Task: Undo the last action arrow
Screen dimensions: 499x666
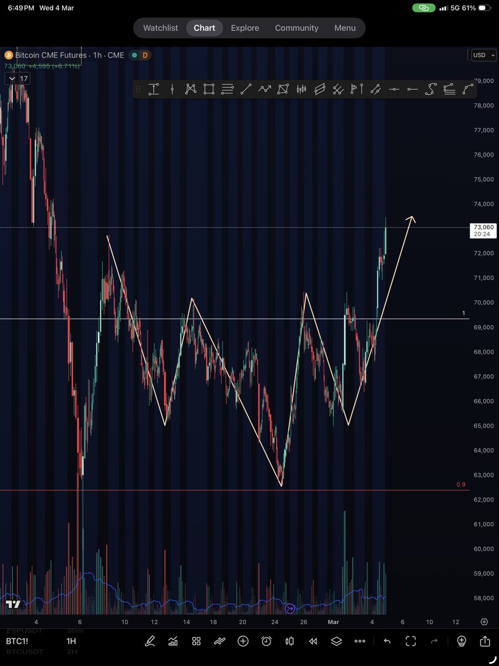Action: (x=387, y=641)
